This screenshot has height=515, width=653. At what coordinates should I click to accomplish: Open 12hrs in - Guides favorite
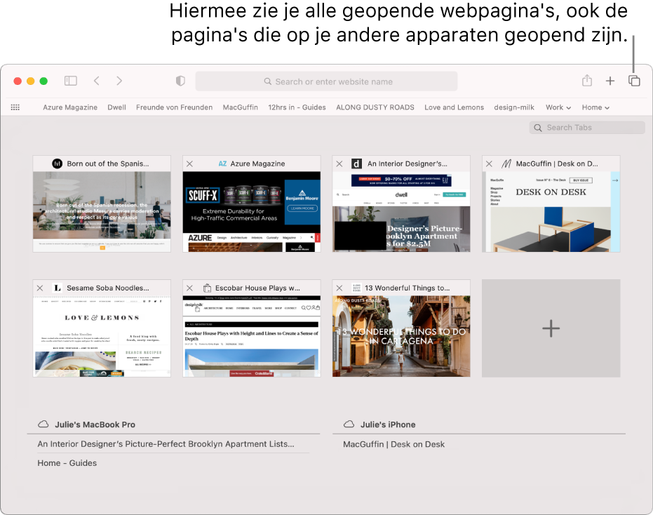pos(297,107)
